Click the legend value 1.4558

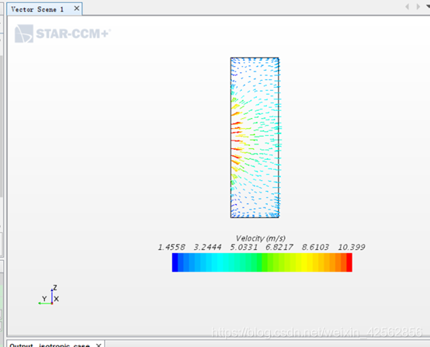172,248
